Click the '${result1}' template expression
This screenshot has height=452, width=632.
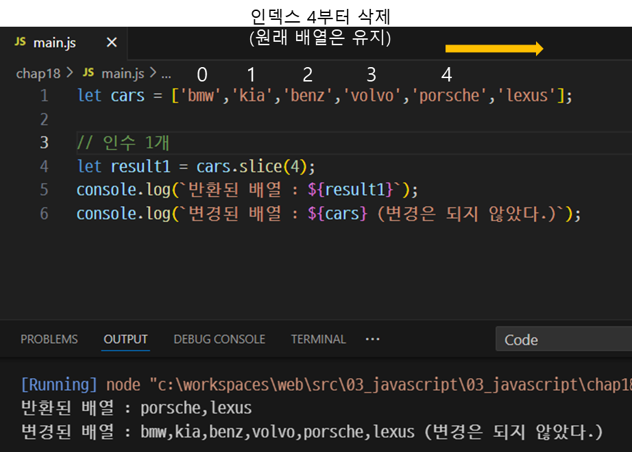point(350,190)
